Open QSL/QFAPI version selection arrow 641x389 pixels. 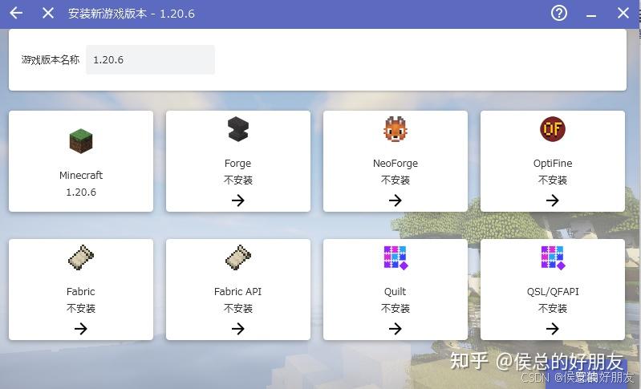point(552,329)
